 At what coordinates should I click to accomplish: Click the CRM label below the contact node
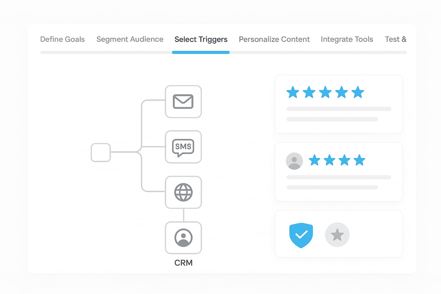pyautogui.click(x=183, y=263)
